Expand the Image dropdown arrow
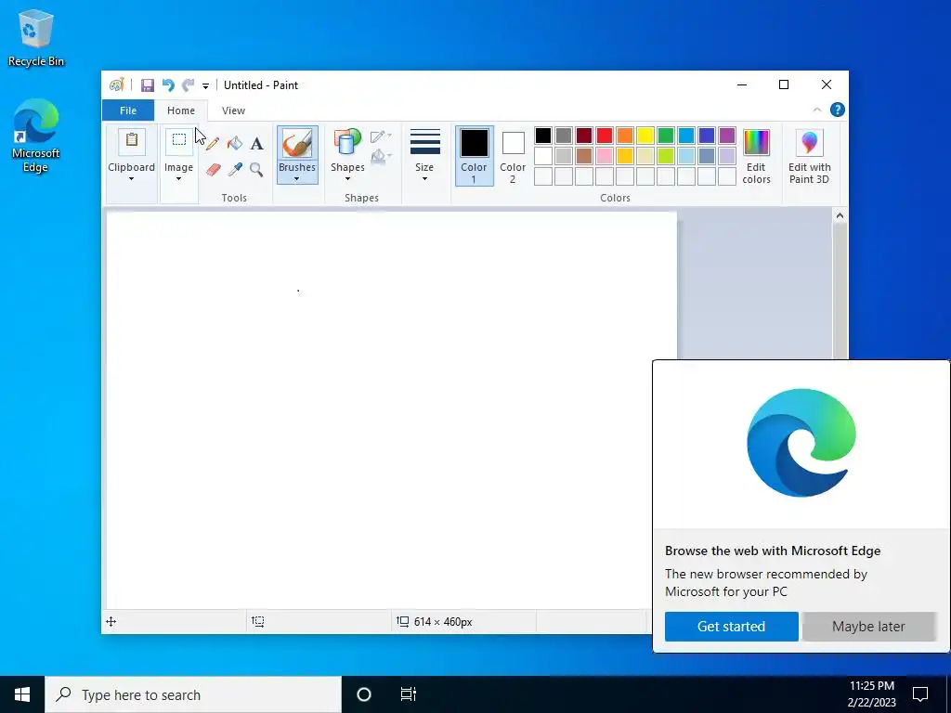 pos(178,179)
